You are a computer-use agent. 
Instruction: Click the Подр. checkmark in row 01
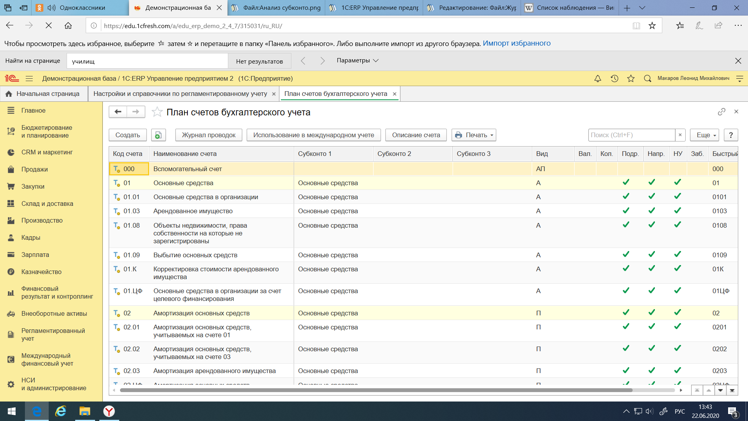[x=626, y=182]
